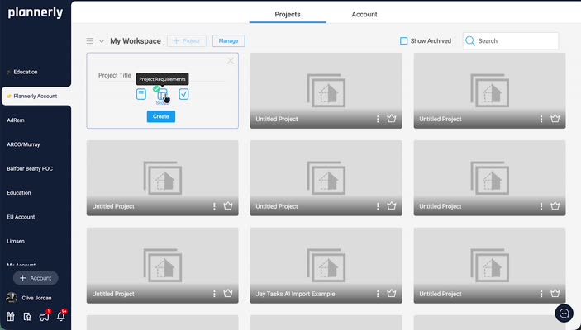Click crown icon on Jay Tasks AI Import Example

tap(392, 294)
